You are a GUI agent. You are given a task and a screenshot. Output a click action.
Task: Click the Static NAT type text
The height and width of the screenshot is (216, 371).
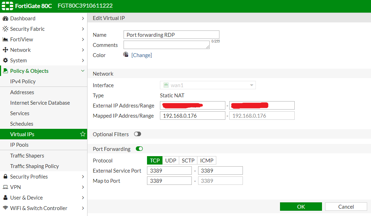point(172,95)
